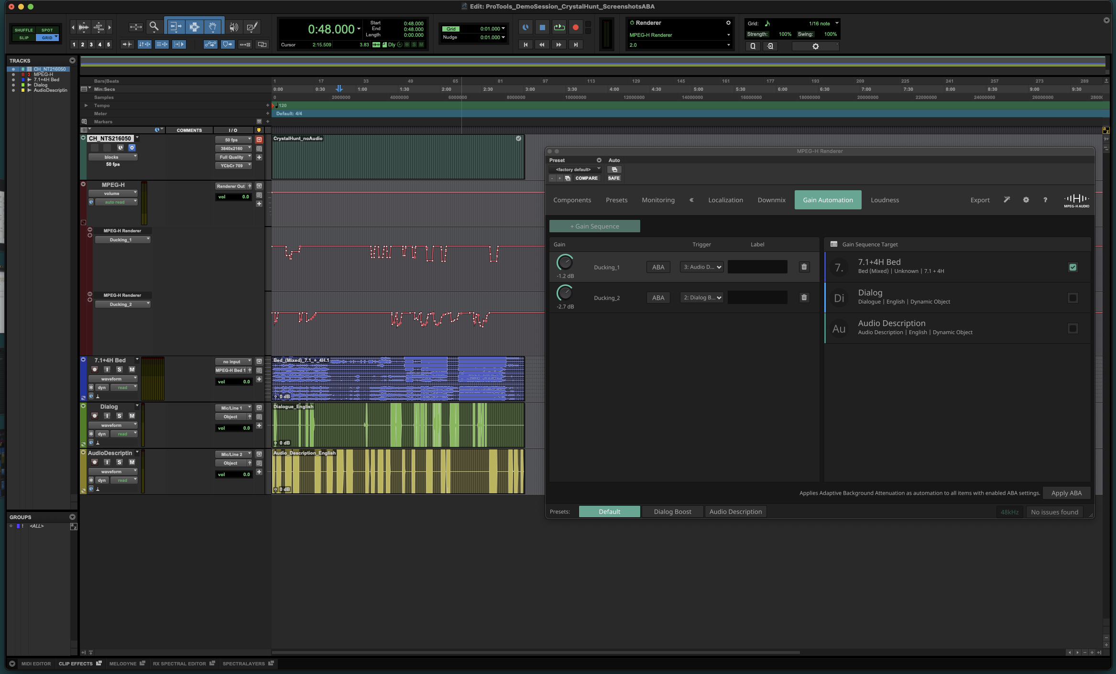1116x674 pixels.
Task: Remove the Ducking_1 automation lane with minus icon
Action: coord(90,229)
